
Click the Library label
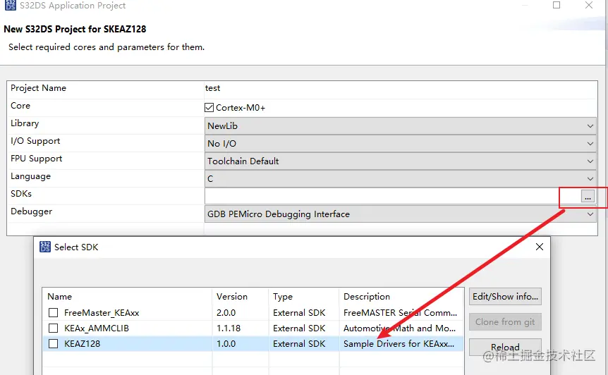coord(25,123)
